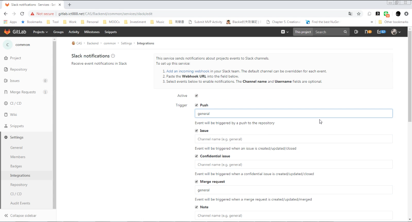Click the translate page icon
The width and height of the screenshot is (412, 222).
[350, 14]
